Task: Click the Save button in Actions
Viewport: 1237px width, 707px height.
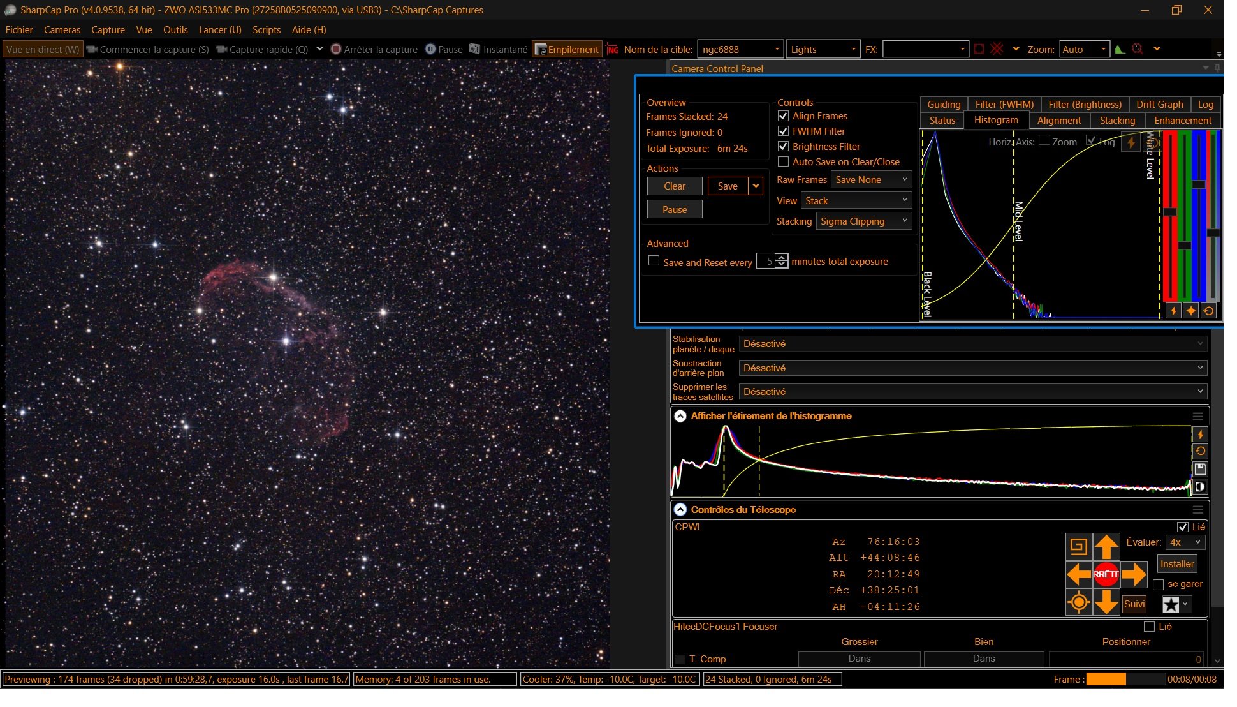Action: [728, 186]
